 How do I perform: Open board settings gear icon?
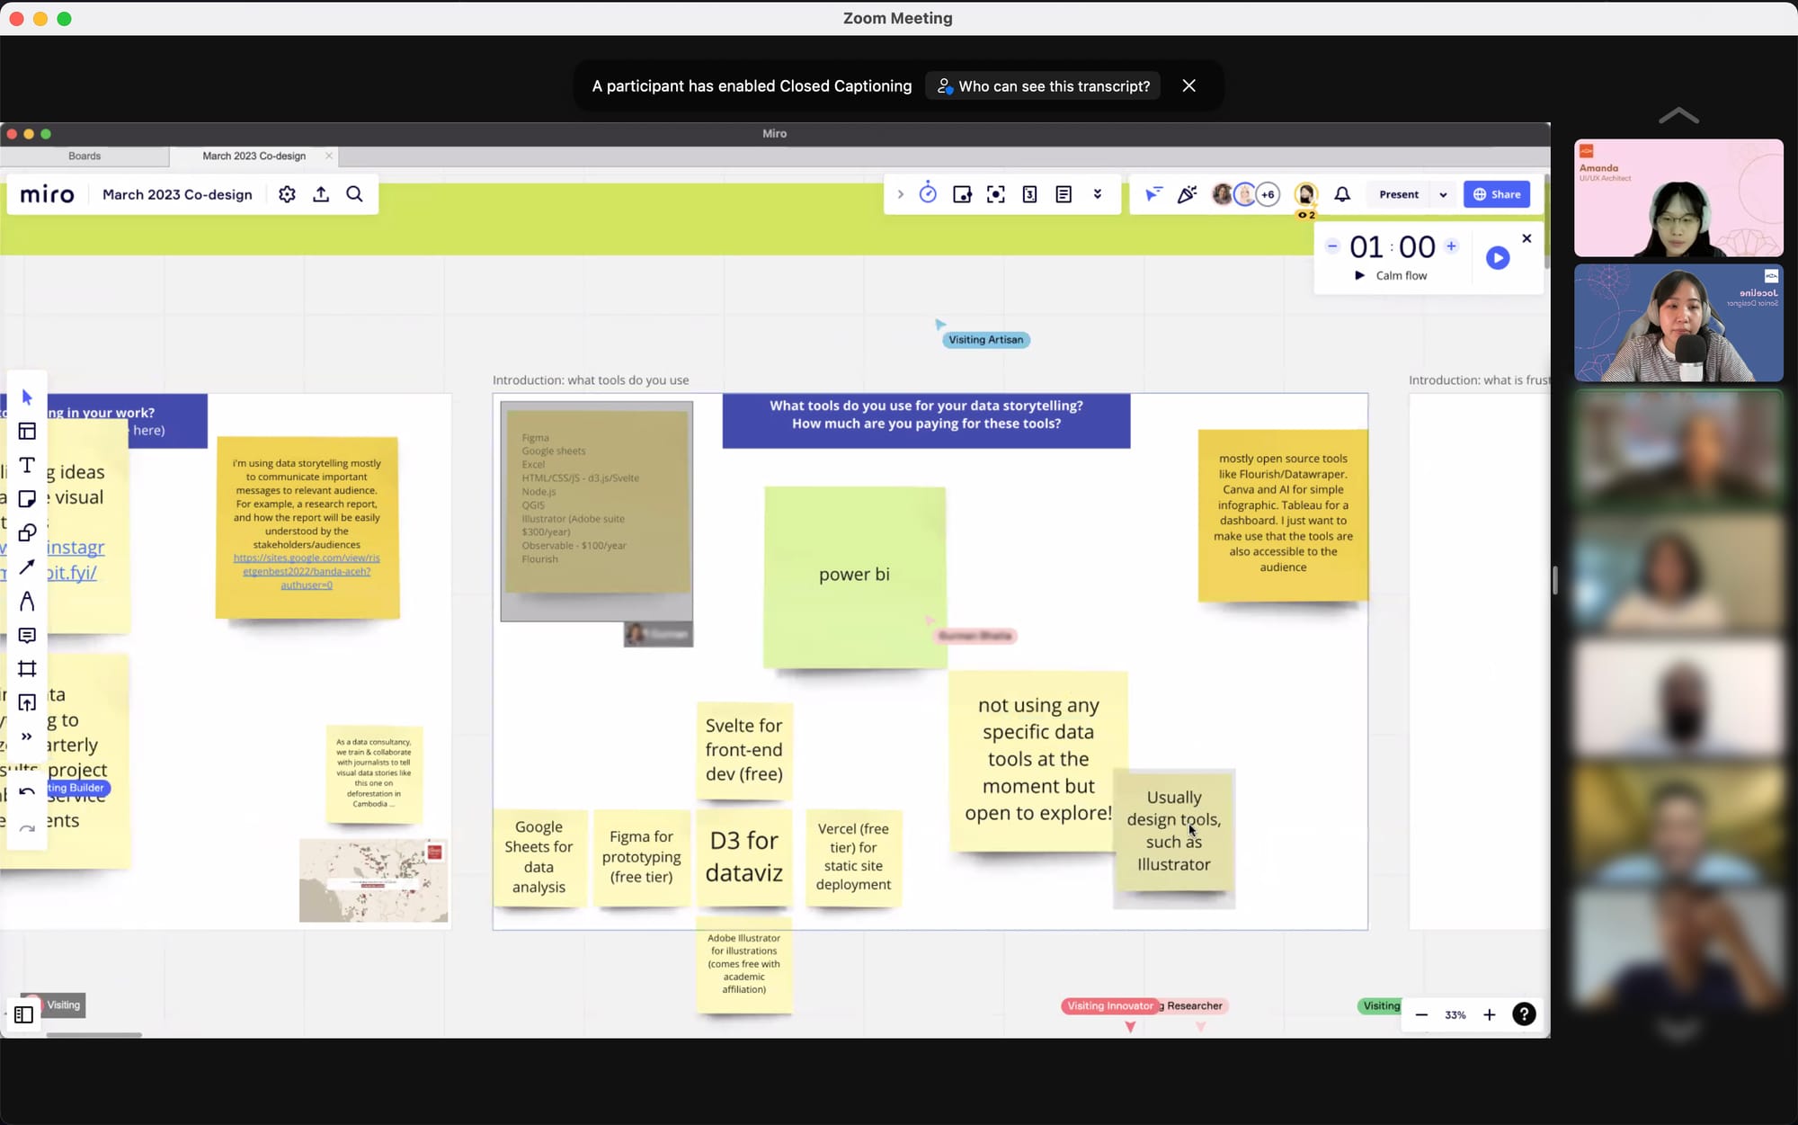287,194
